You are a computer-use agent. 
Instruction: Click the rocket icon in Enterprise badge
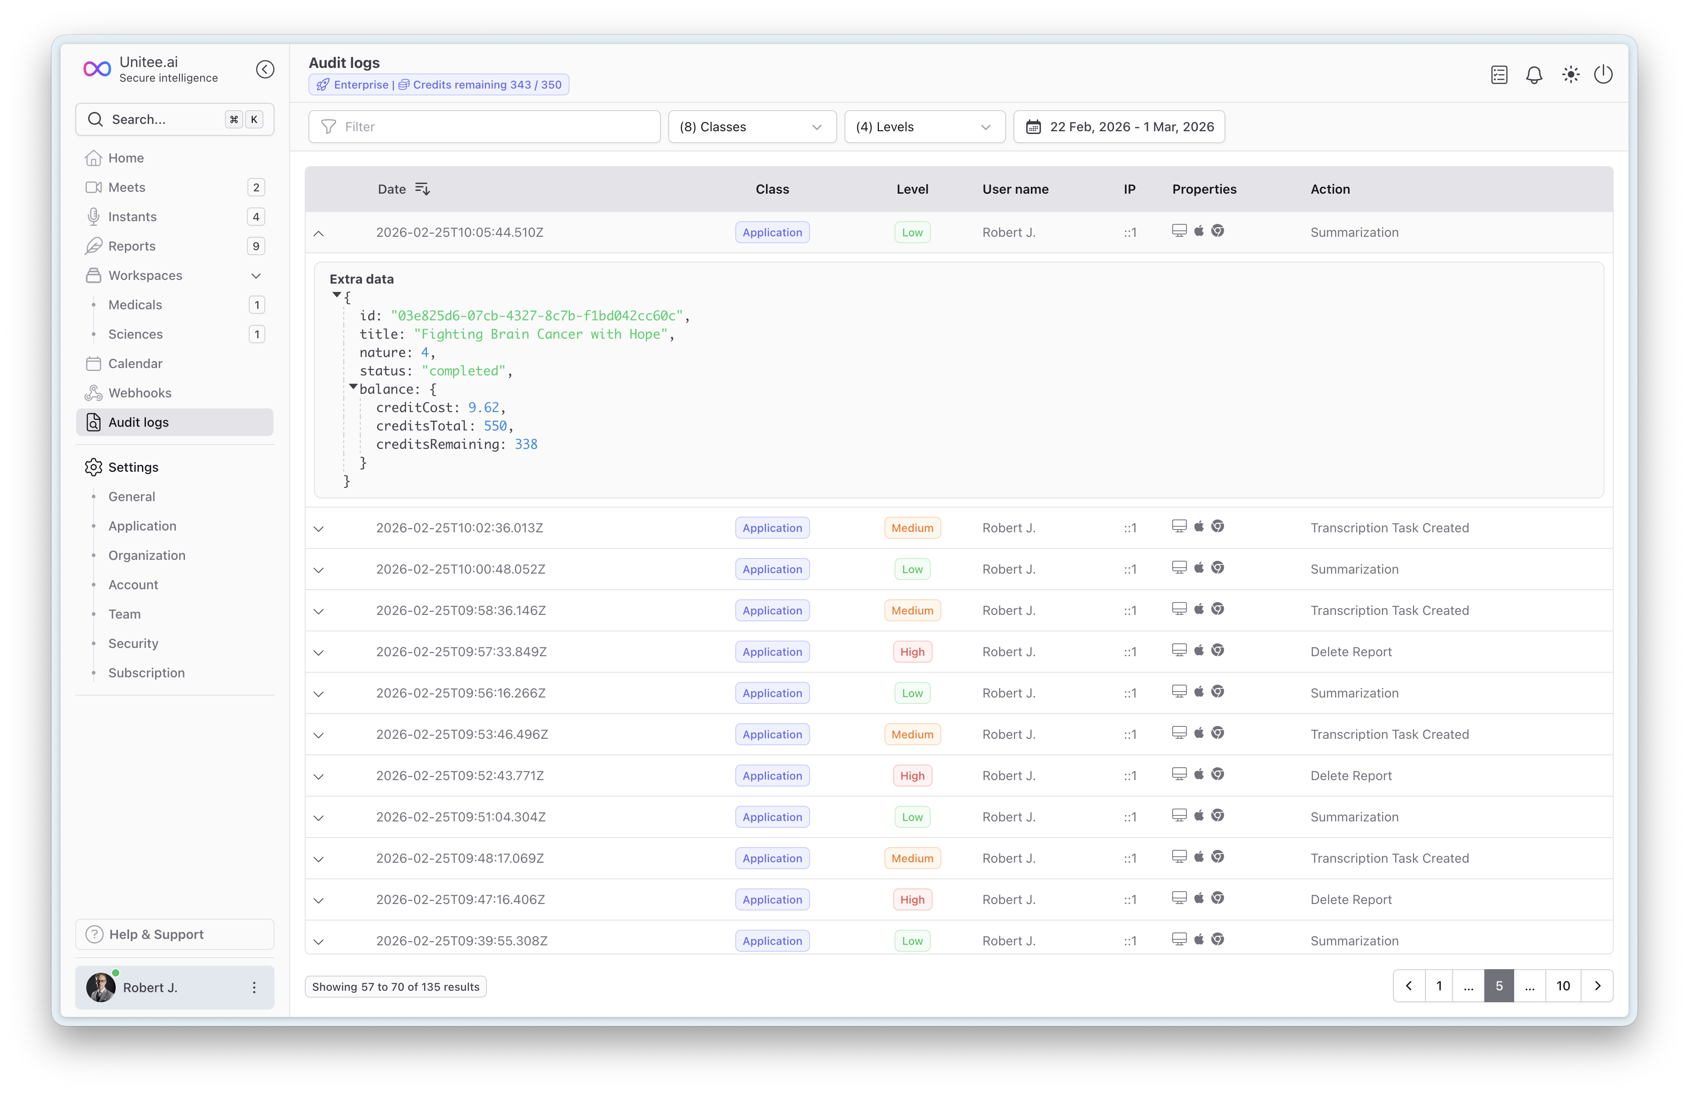tap(323, 84)
